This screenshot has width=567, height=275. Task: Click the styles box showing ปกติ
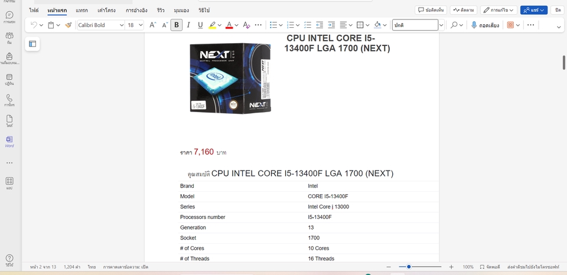tap(415, 25)
